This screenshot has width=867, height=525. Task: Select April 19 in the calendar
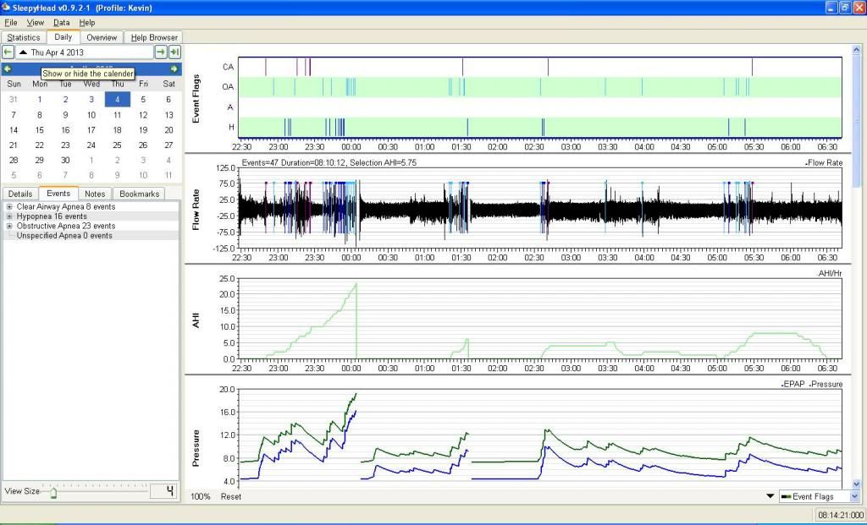(x=143, y=130)
